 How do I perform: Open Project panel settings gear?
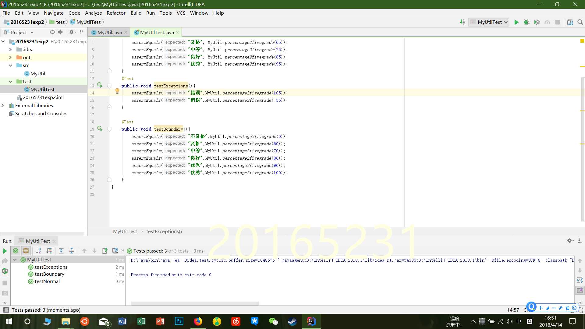click(x=72, y=32)
